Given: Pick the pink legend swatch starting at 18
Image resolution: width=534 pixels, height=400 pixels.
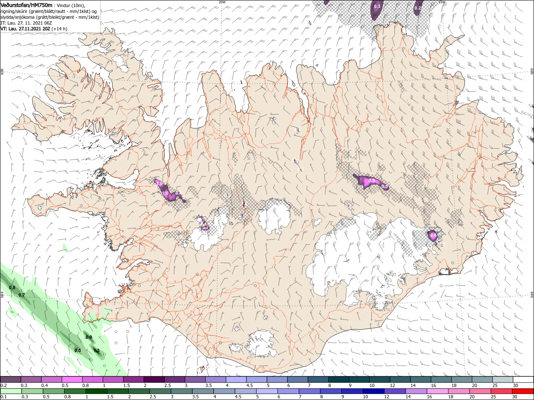Looking at the screenshot, I should 459,391.
